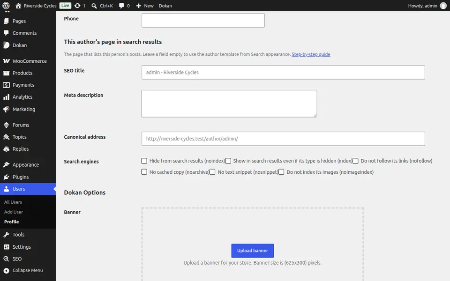Viewport: 450px width, 281px height.
Task: Tick Do not index its images (noimageindex)
Action: pyautogui.click(x=281, y=172)
